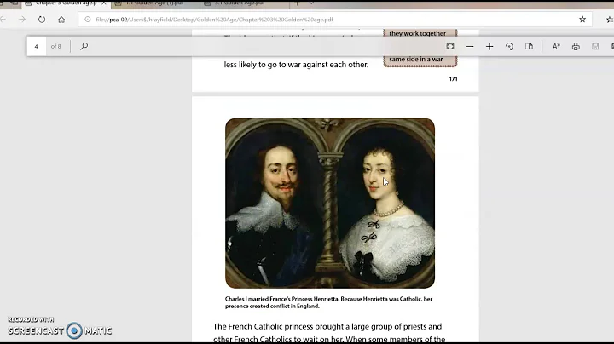Click the caption 'Charles I married France's Princess Henrietta'
This screenshot has width=614, height=344.
(281, 299)
